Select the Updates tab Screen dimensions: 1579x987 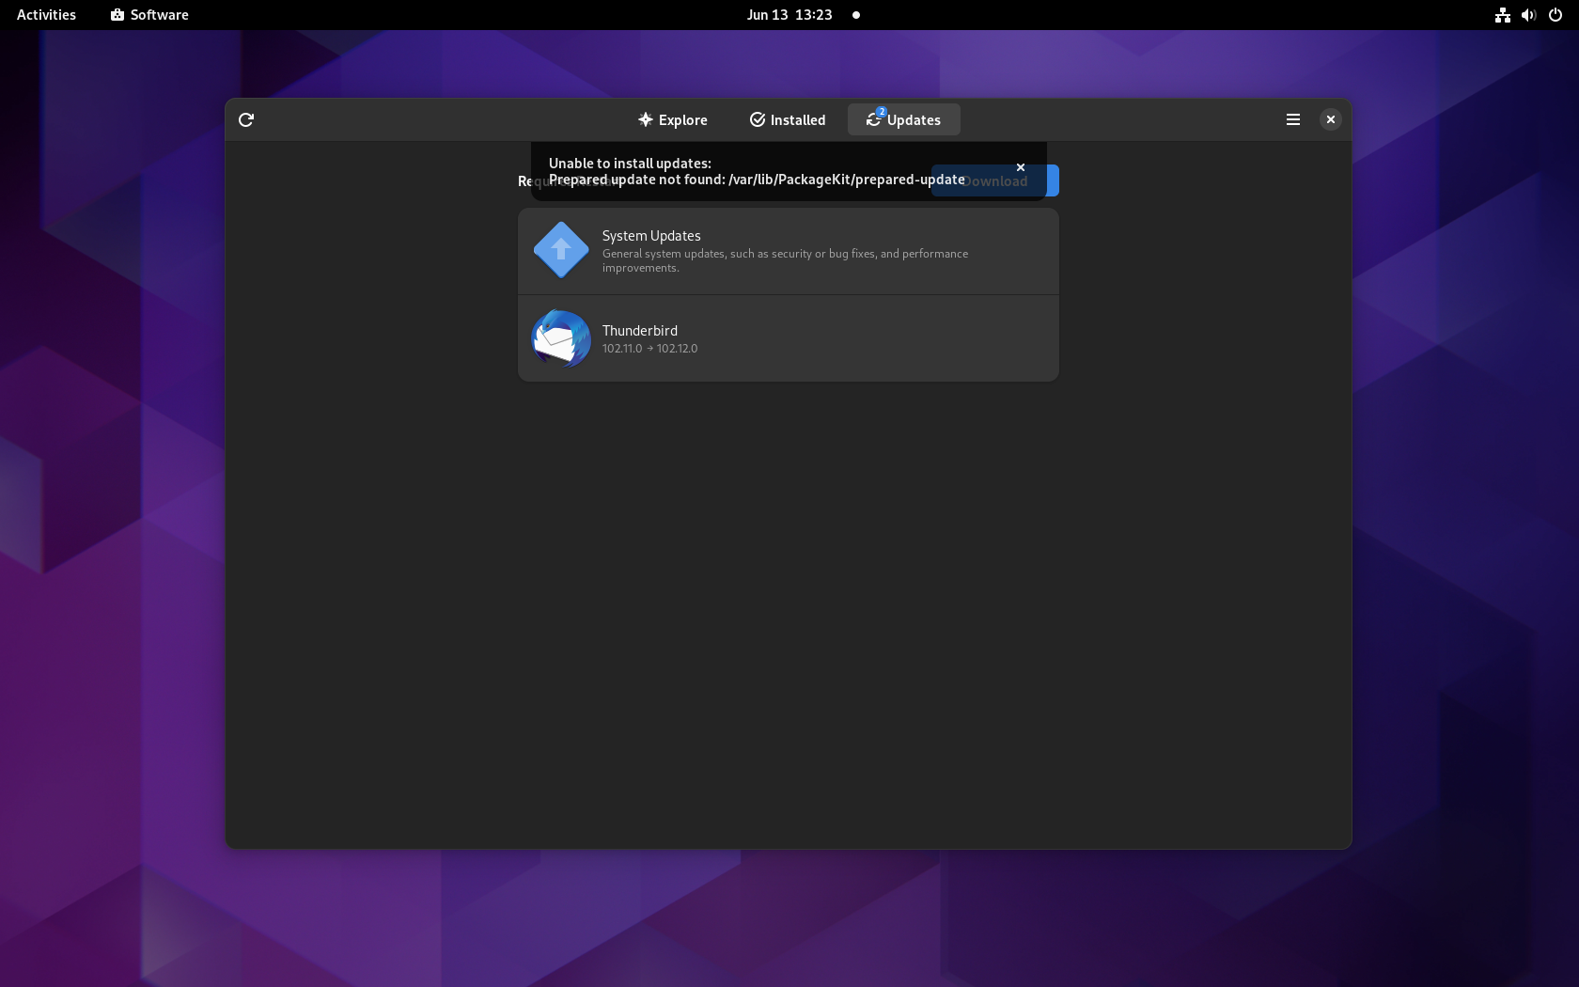[x=903, y=119]
